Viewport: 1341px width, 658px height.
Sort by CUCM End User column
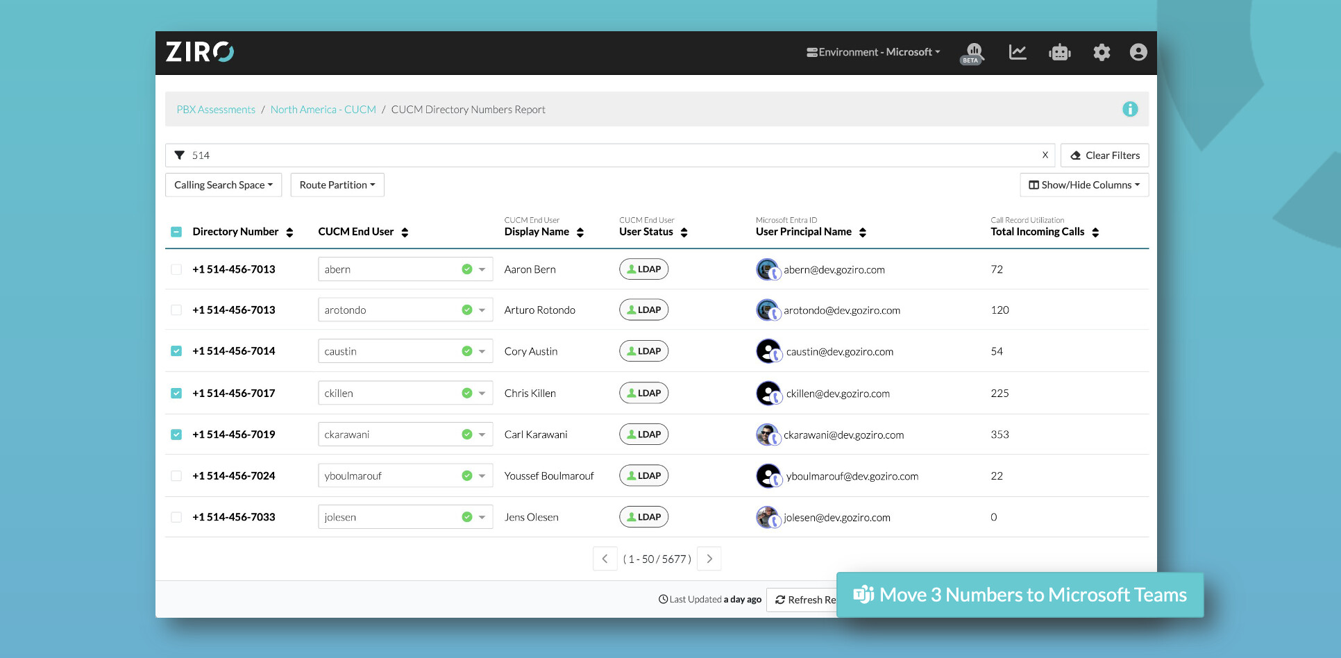405,233
